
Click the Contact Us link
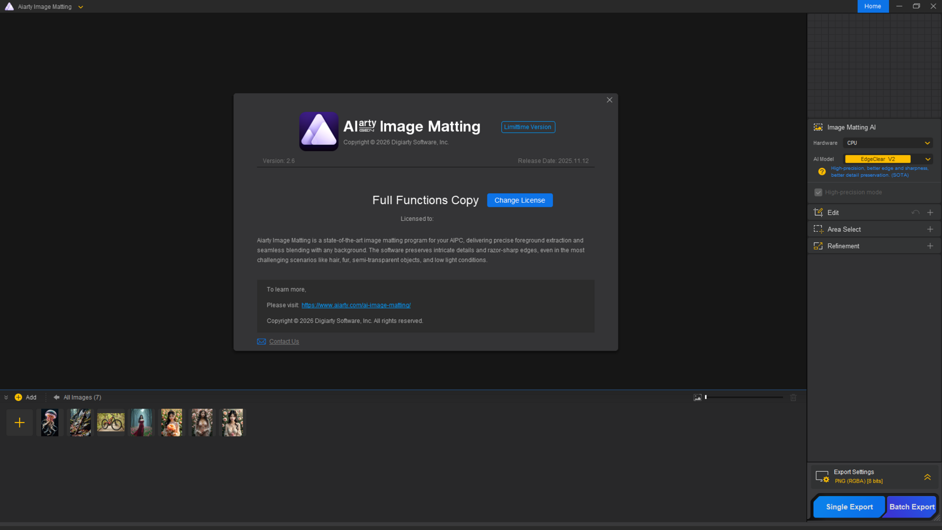pyautogui.click(x=284, y=341)
